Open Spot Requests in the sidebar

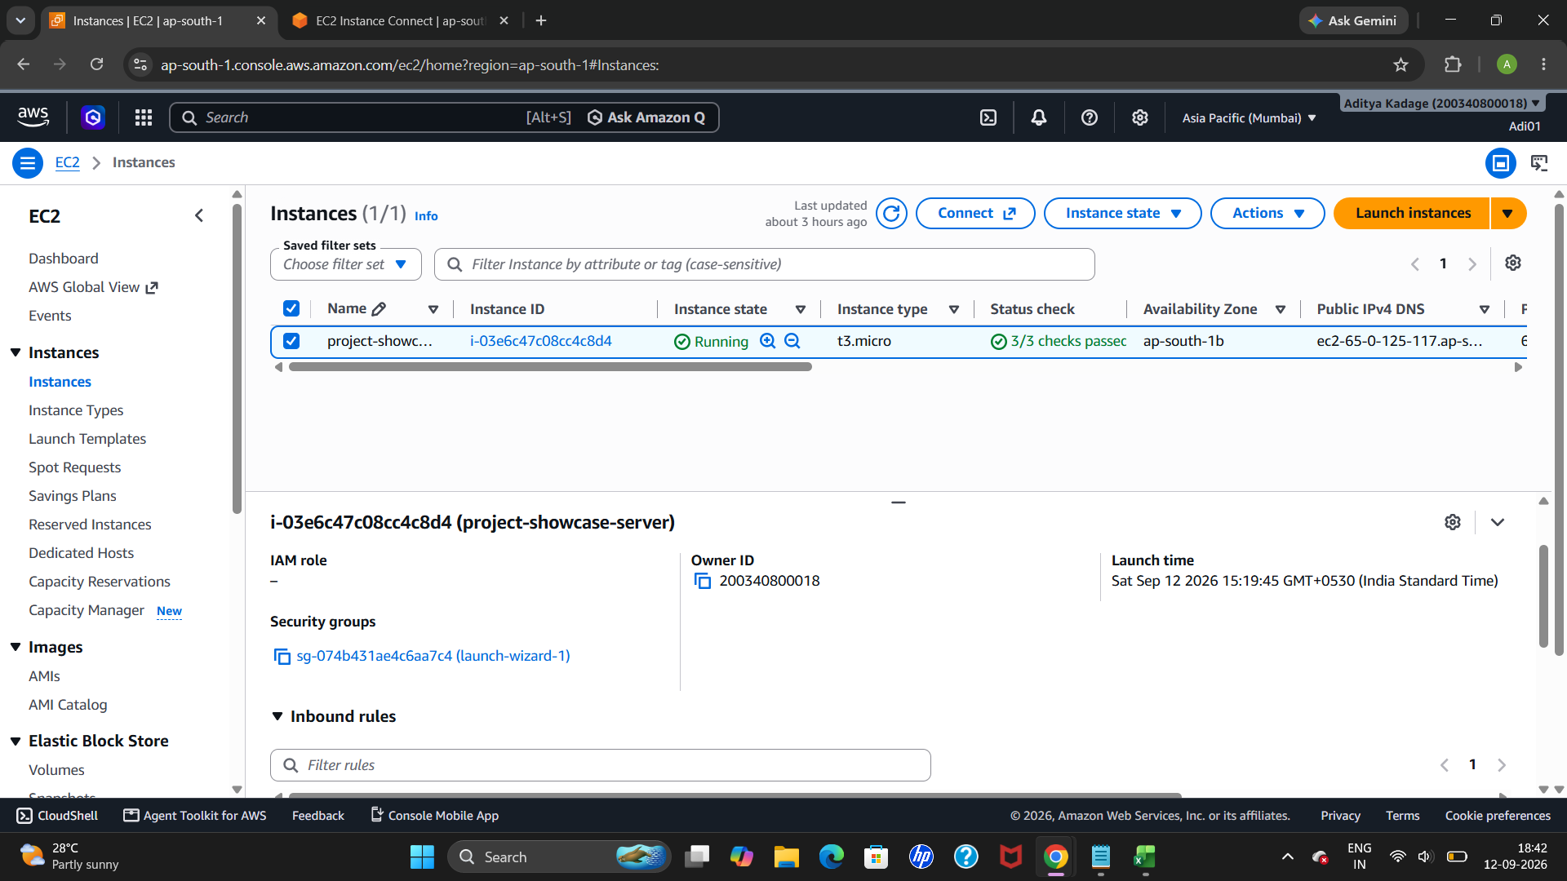pyautogui.click(x=74, y=467)
